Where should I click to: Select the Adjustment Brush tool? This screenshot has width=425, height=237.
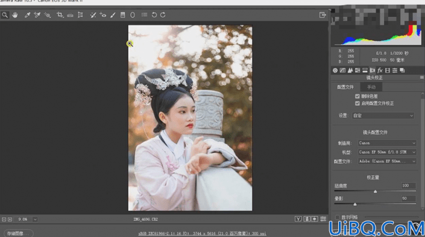113,15
